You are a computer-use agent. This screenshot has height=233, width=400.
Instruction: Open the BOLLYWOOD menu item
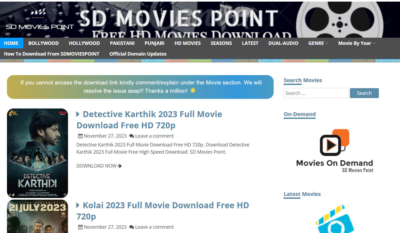(43, 43)
